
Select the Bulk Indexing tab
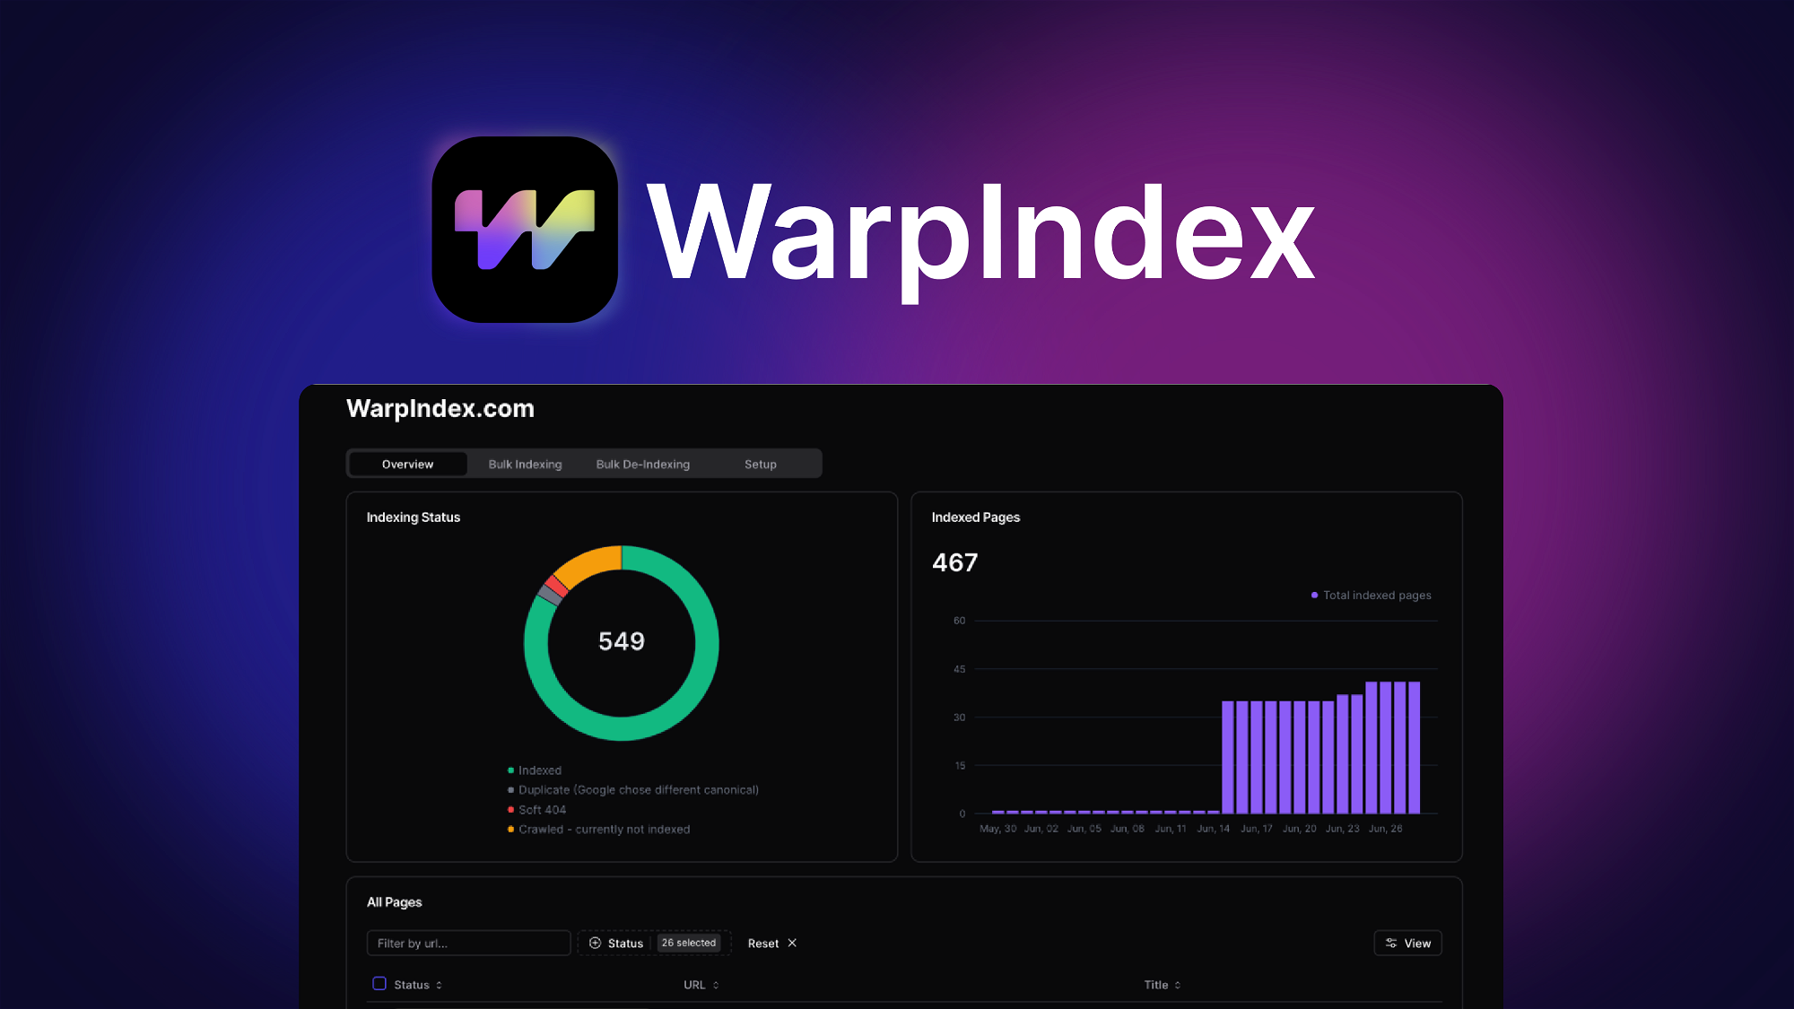coord(524,463)
